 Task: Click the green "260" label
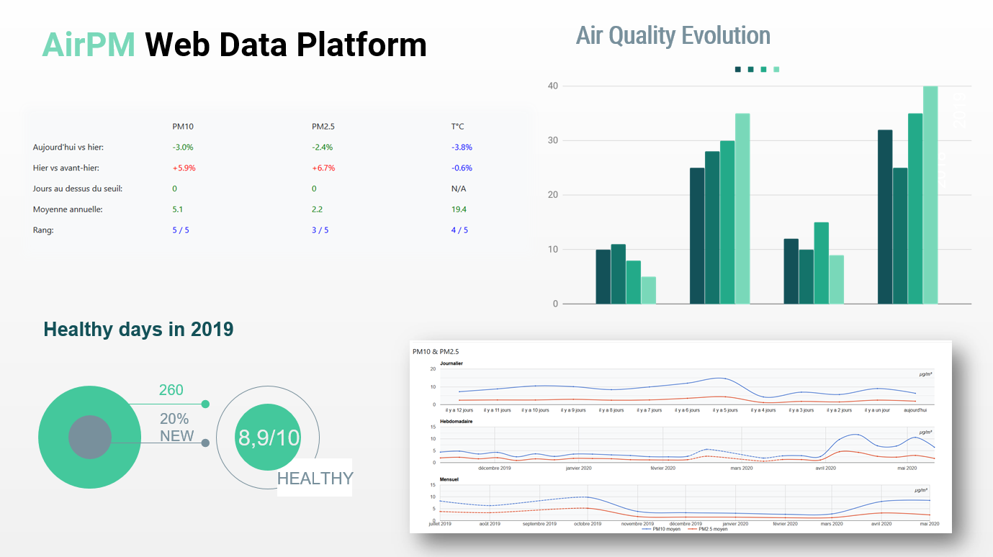tap(171, 390)
